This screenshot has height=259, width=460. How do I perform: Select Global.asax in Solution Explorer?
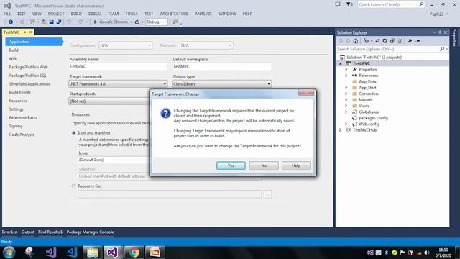[x=369, y=112]
